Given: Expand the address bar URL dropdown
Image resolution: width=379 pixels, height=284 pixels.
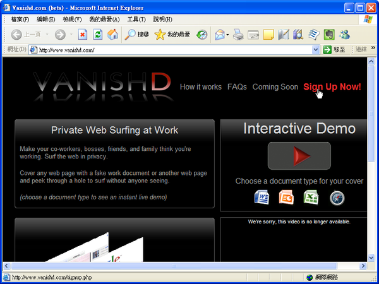Looking at the screenshot, I should (x=315, y=50).
